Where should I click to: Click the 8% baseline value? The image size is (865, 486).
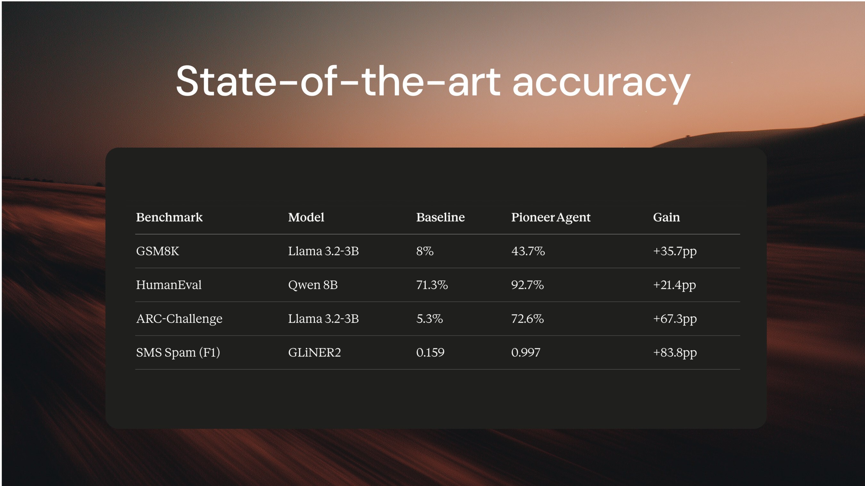(x=425, y=251)
